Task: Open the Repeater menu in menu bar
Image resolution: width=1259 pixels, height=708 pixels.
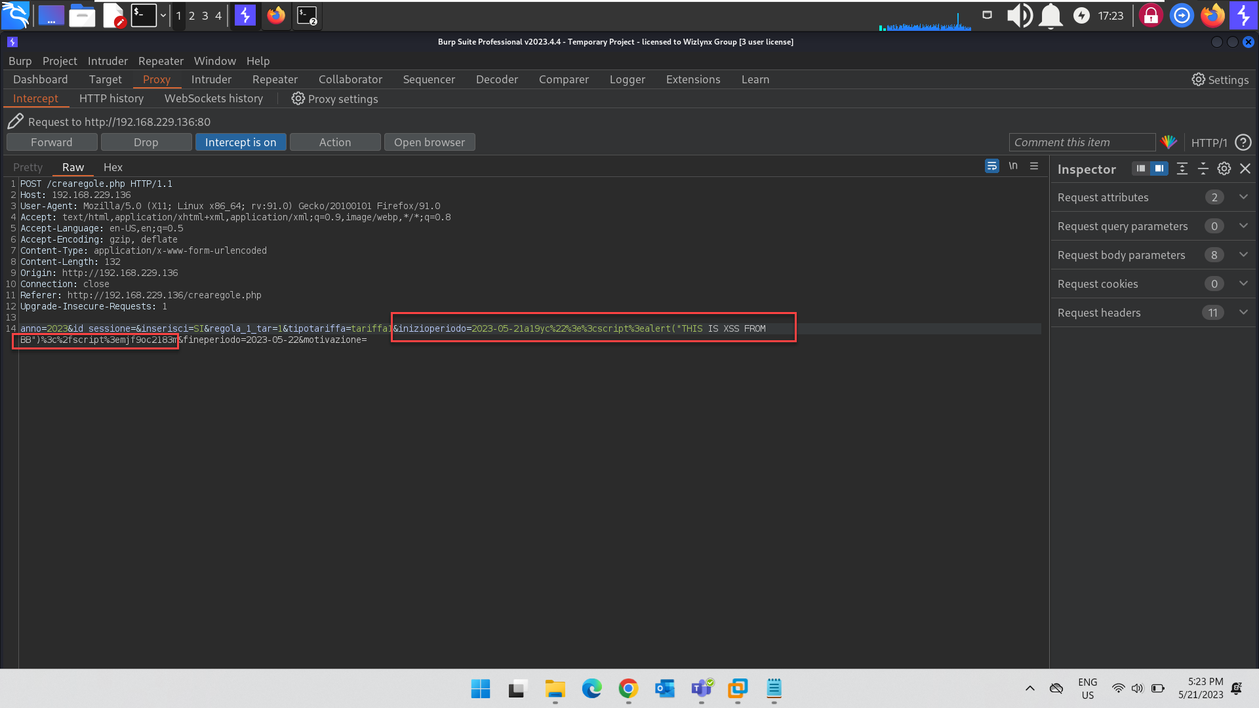Action: click(161, 60)
